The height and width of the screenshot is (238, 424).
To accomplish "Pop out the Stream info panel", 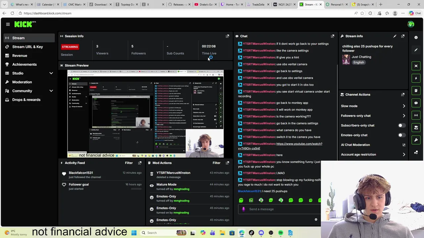I will pyautogui.click(x=402, y=36).
